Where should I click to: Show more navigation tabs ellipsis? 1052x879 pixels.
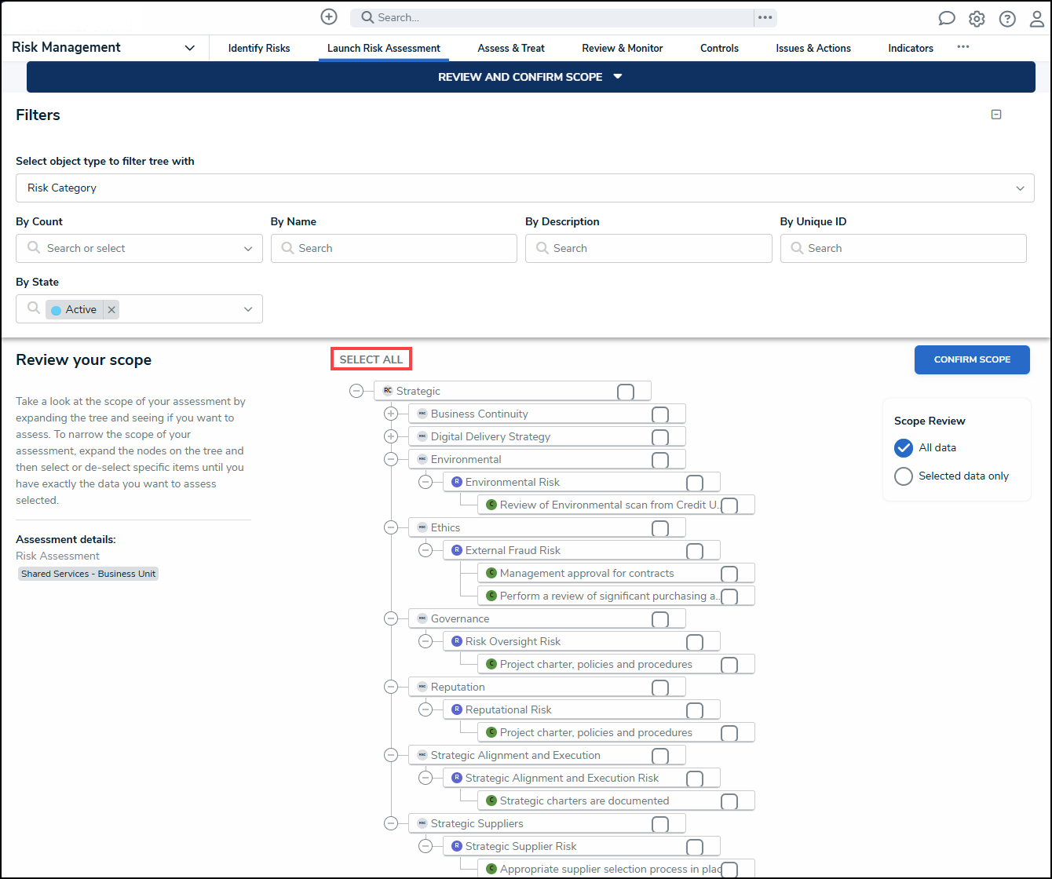[x=963, y=47]
